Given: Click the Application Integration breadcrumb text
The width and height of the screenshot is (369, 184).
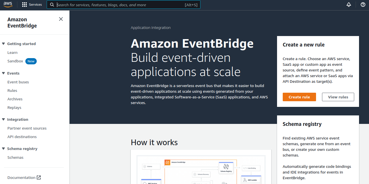Looking at the screenshot, I should (x=151, y=28).
